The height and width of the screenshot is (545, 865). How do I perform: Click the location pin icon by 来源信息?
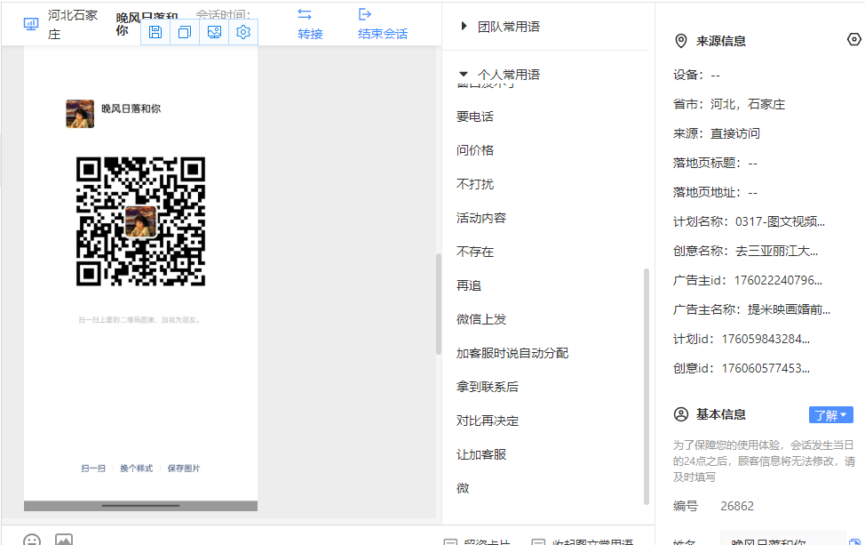coord(681,41)
